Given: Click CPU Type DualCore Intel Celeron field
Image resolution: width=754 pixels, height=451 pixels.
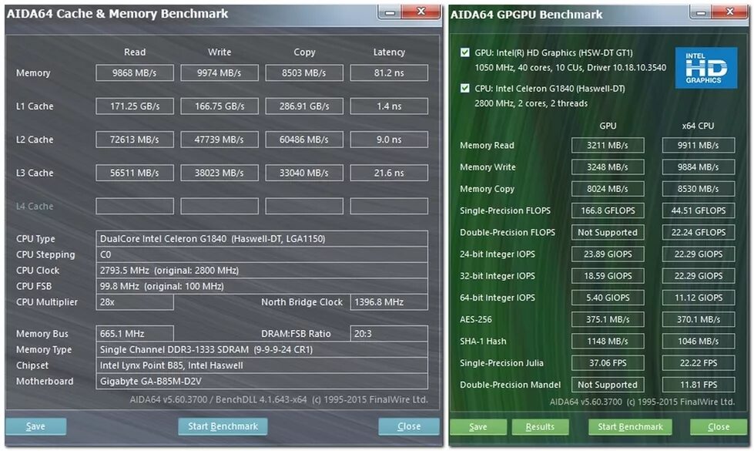Looking at the screenshot, I should (x=262, y=238).
